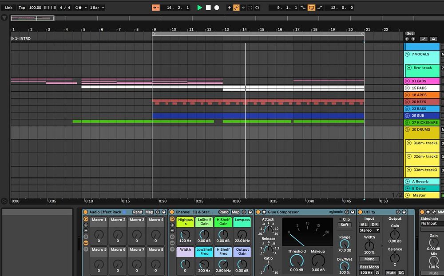Screen dimensions: 444x276
Task: Open the 1 Bar quantization dropdown
Action: pyautogui.click(x=97, y=8)
